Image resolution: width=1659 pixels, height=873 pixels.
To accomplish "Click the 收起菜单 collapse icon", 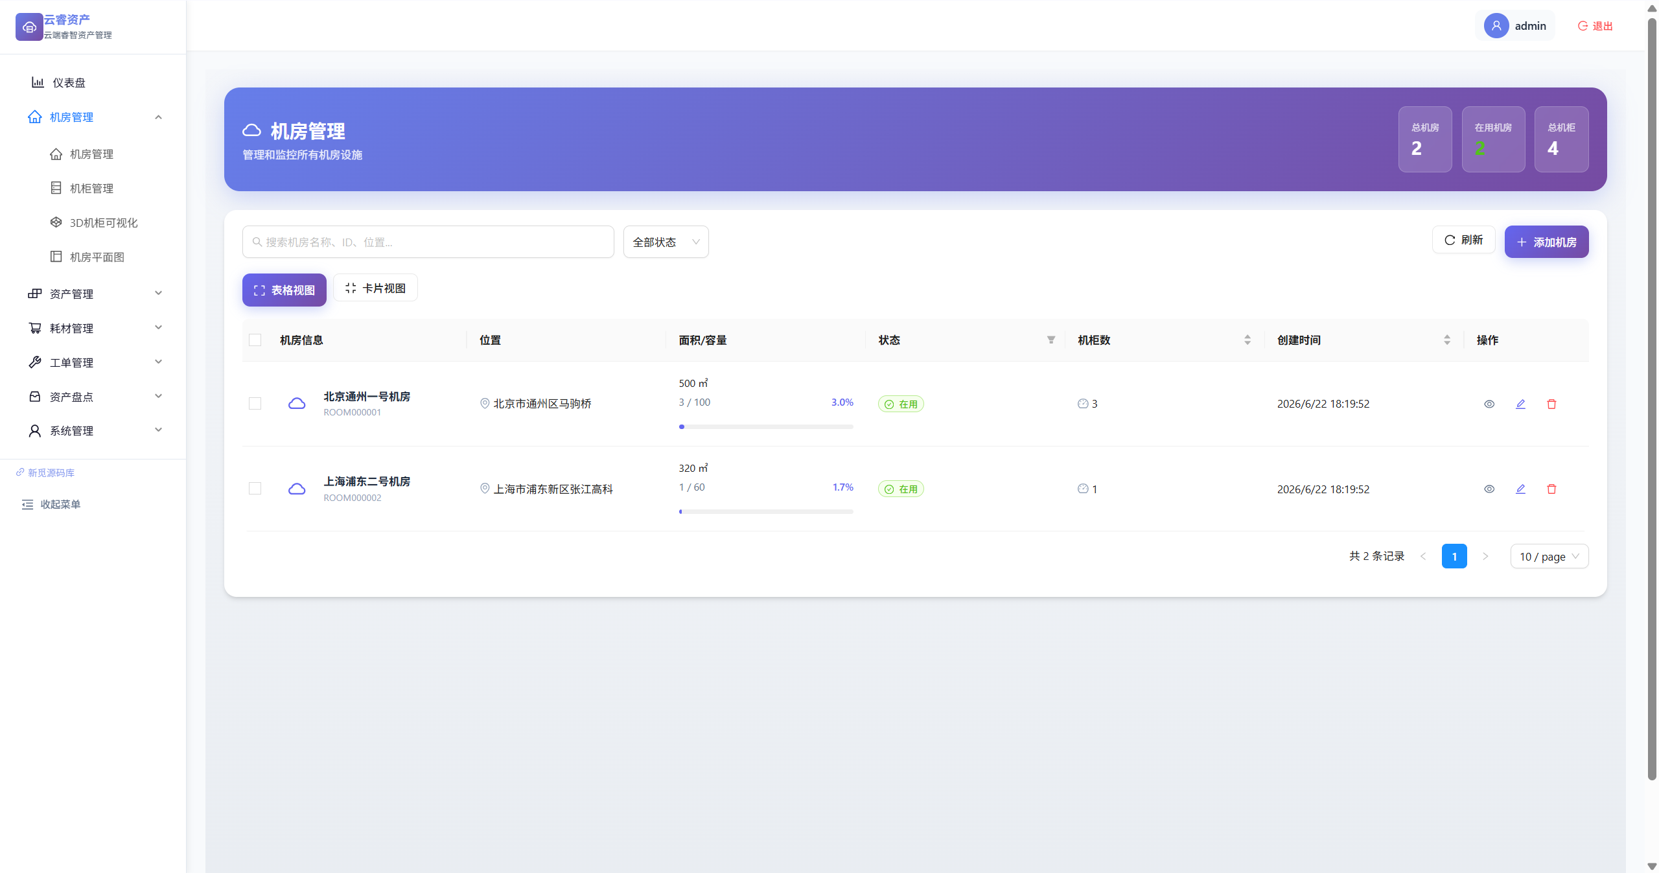I will pos(27,504).
